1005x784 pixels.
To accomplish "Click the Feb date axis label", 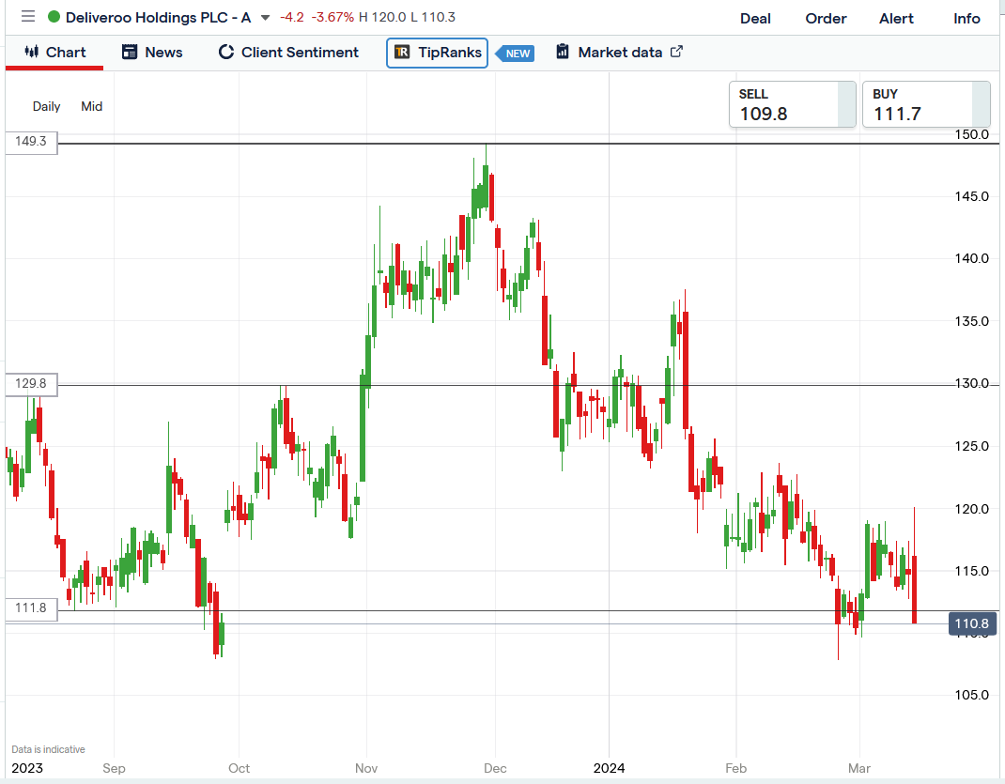I will pyautogui.click(x=735, y=768).
